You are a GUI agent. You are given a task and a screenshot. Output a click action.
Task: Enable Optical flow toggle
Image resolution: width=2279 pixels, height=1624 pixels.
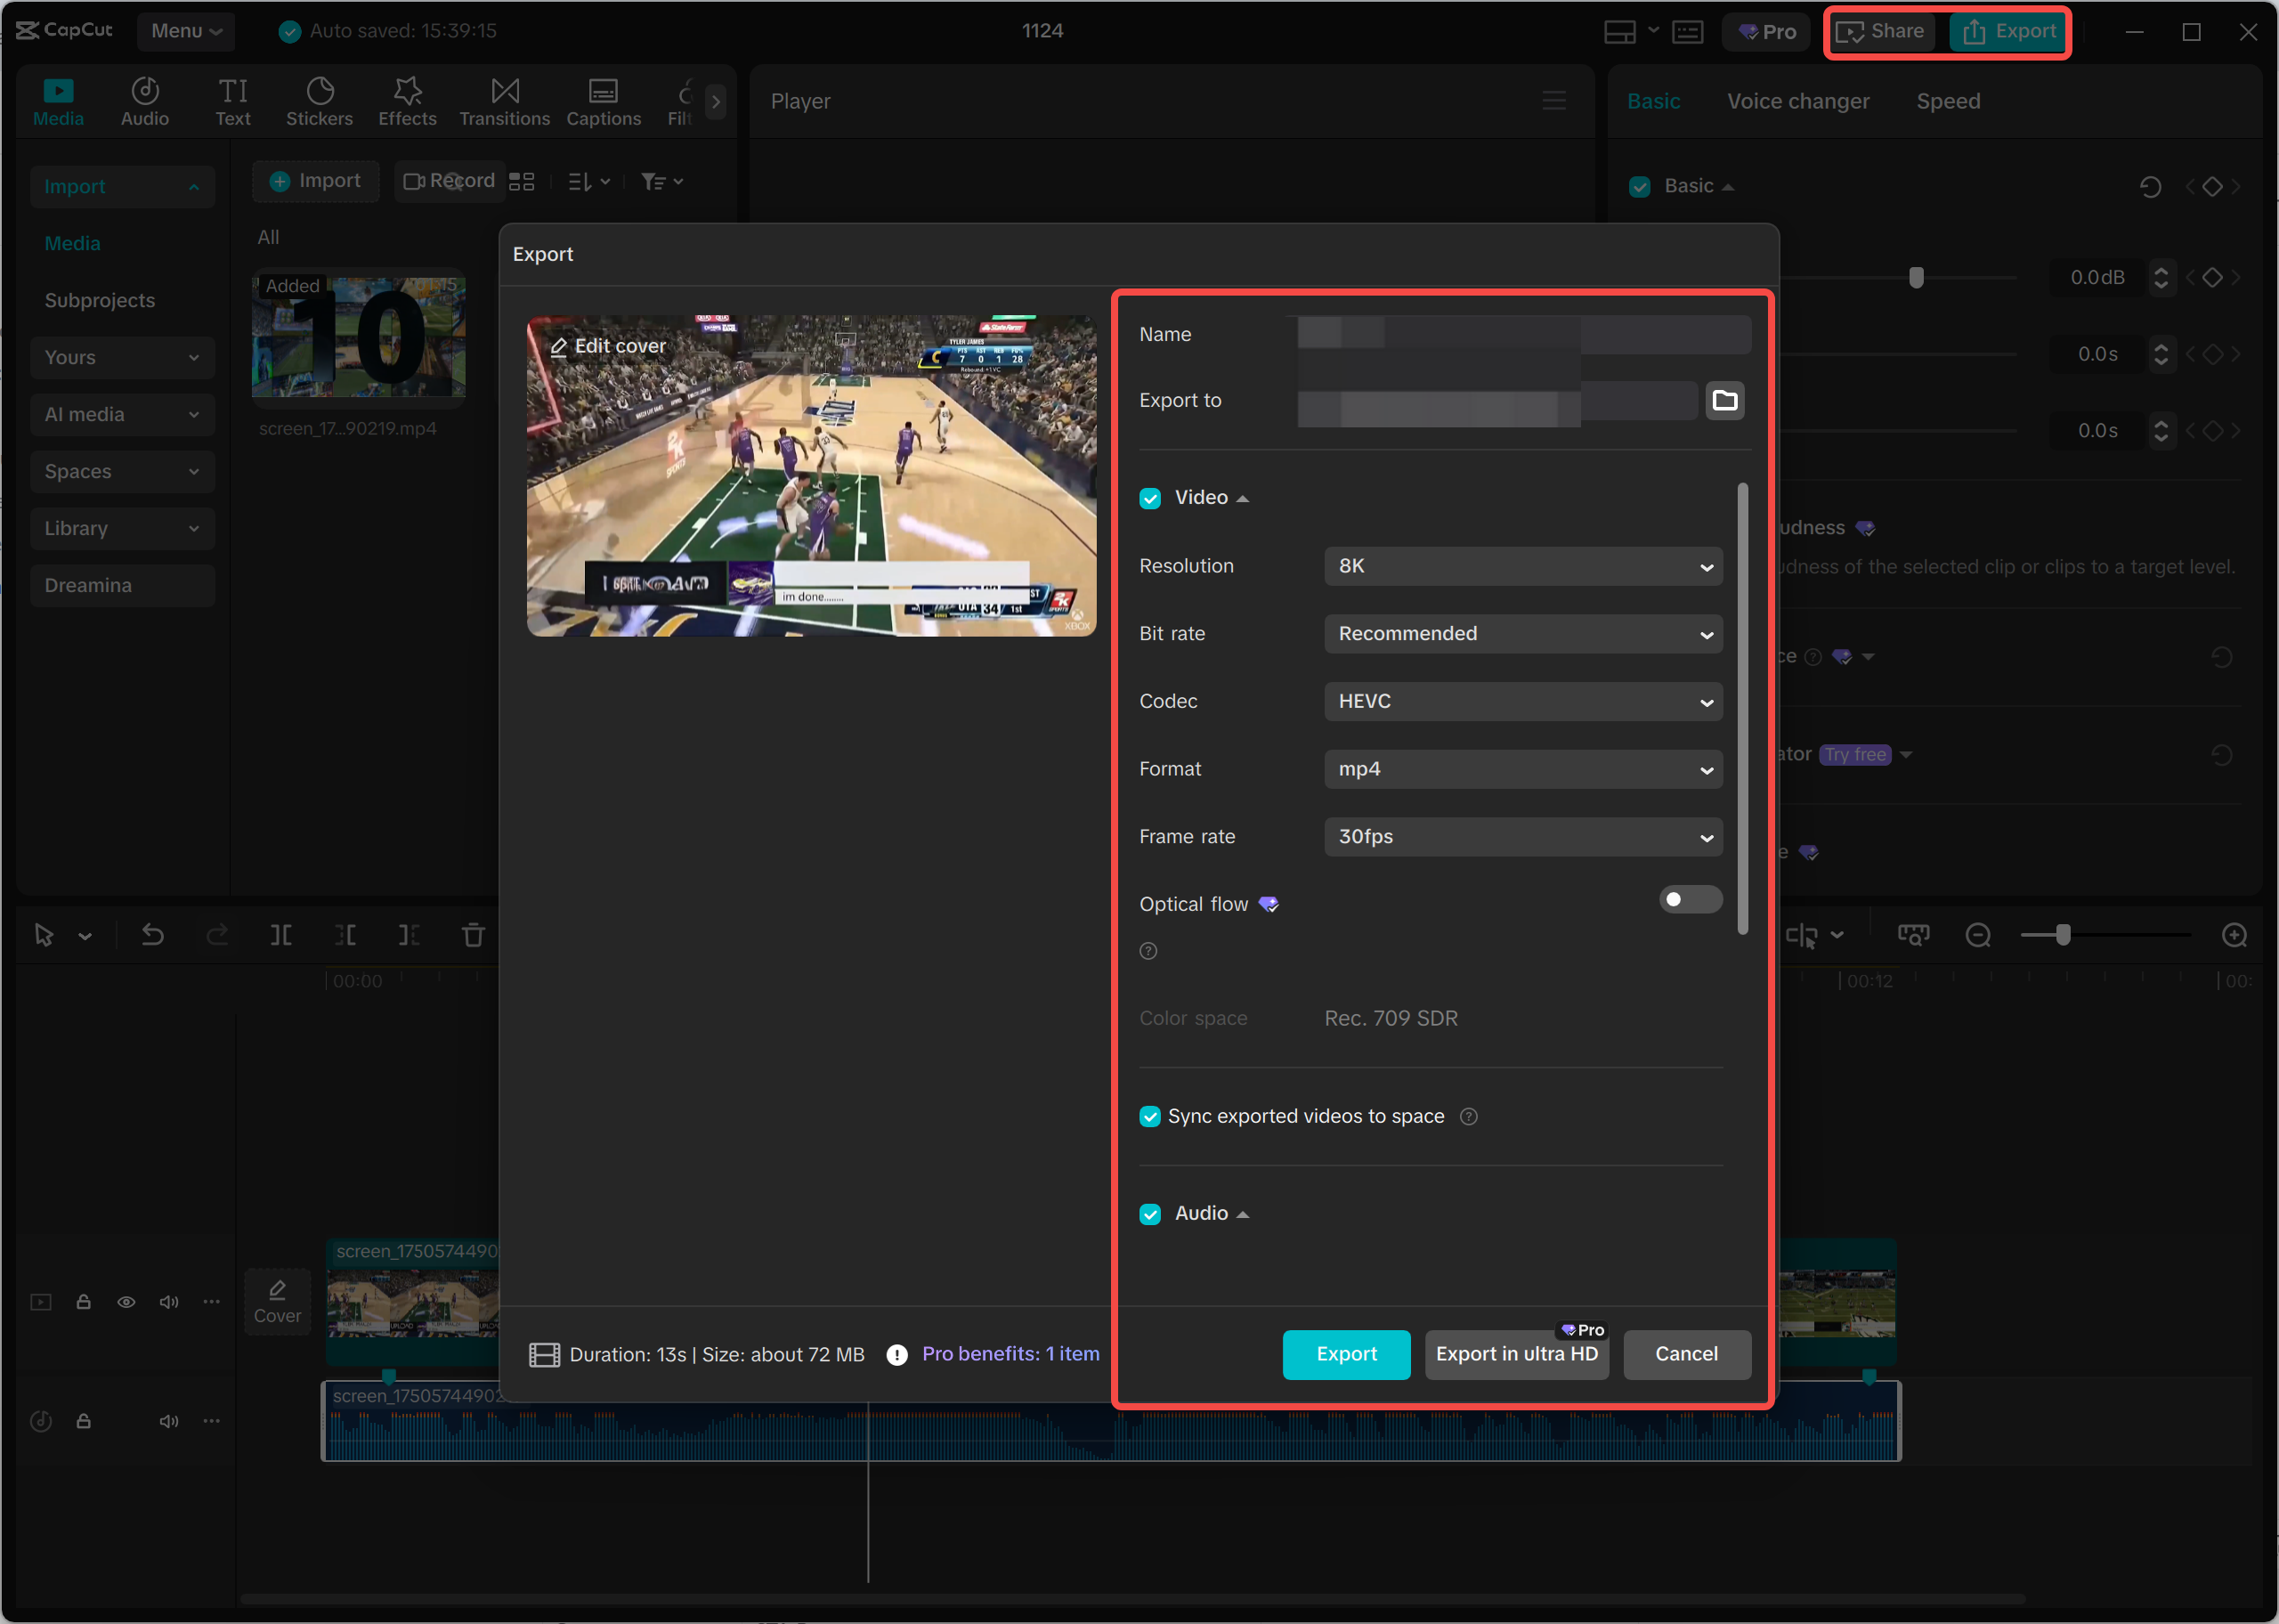click(1690, 899)
